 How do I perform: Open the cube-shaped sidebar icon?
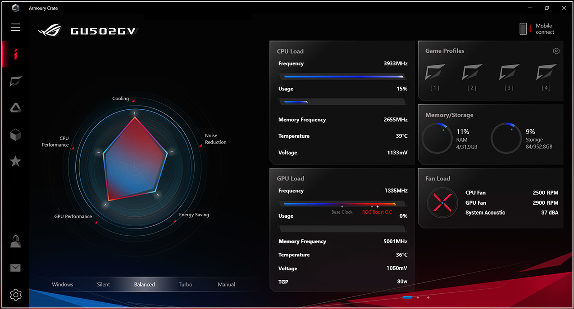click(x=16, y=134)
